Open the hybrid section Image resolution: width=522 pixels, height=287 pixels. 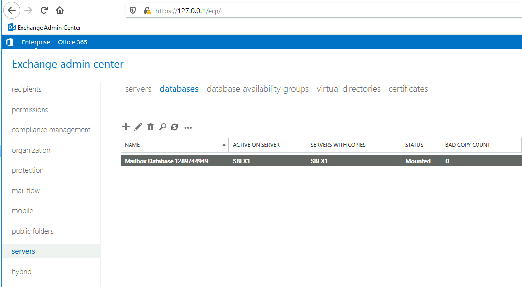pyautogui.click(x=22, y=272)
